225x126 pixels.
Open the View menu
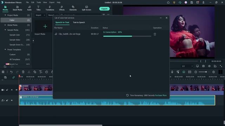(x=45, y=2)
